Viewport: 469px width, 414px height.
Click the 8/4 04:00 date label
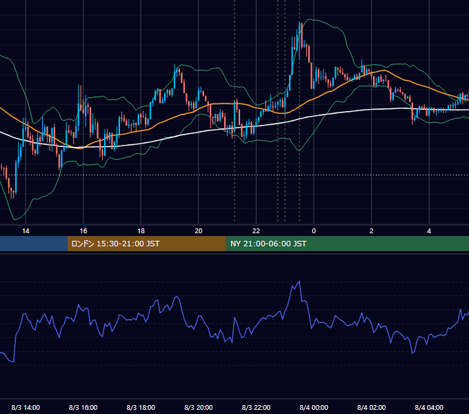point(429,407)
